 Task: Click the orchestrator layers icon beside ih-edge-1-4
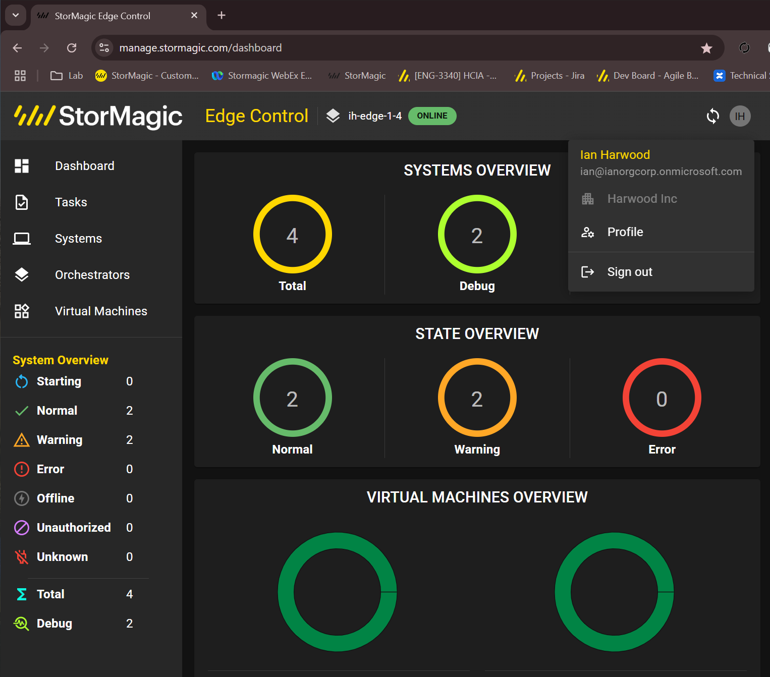[333, 116]
